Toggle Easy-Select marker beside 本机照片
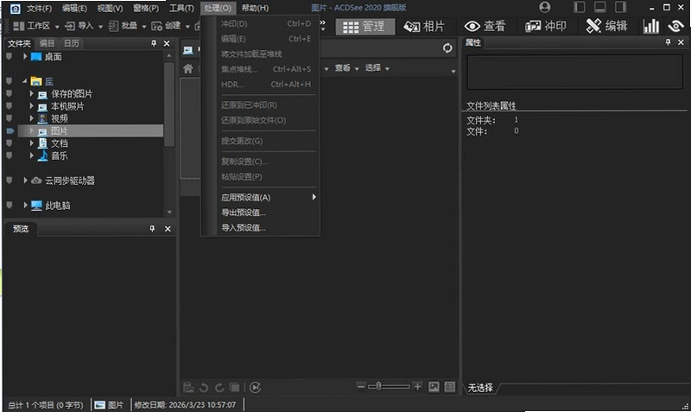Screen dimensions: 691x412 pos(10,105)
